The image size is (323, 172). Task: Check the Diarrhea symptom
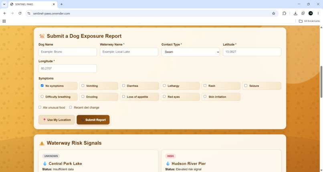click(123, 86)
